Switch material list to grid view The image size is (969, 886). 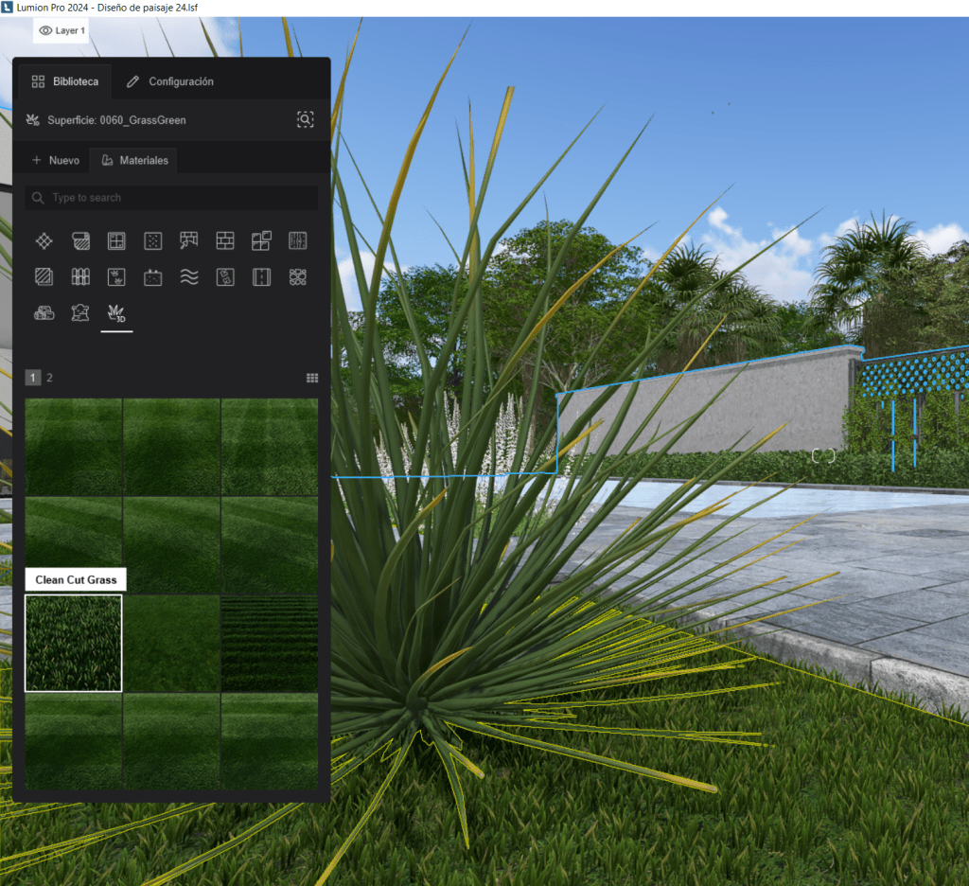click(x=312, y=377)
